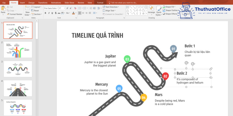The width and height of the screenshot is (233, 116).
Task: Switch to the Design tab
Action: point(31,3)
